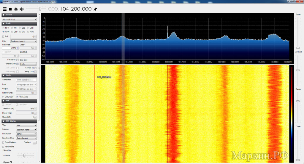This screenshot has height=164, width=304.
Task: Collapse the FFT Display section
Action: (3, 121)
